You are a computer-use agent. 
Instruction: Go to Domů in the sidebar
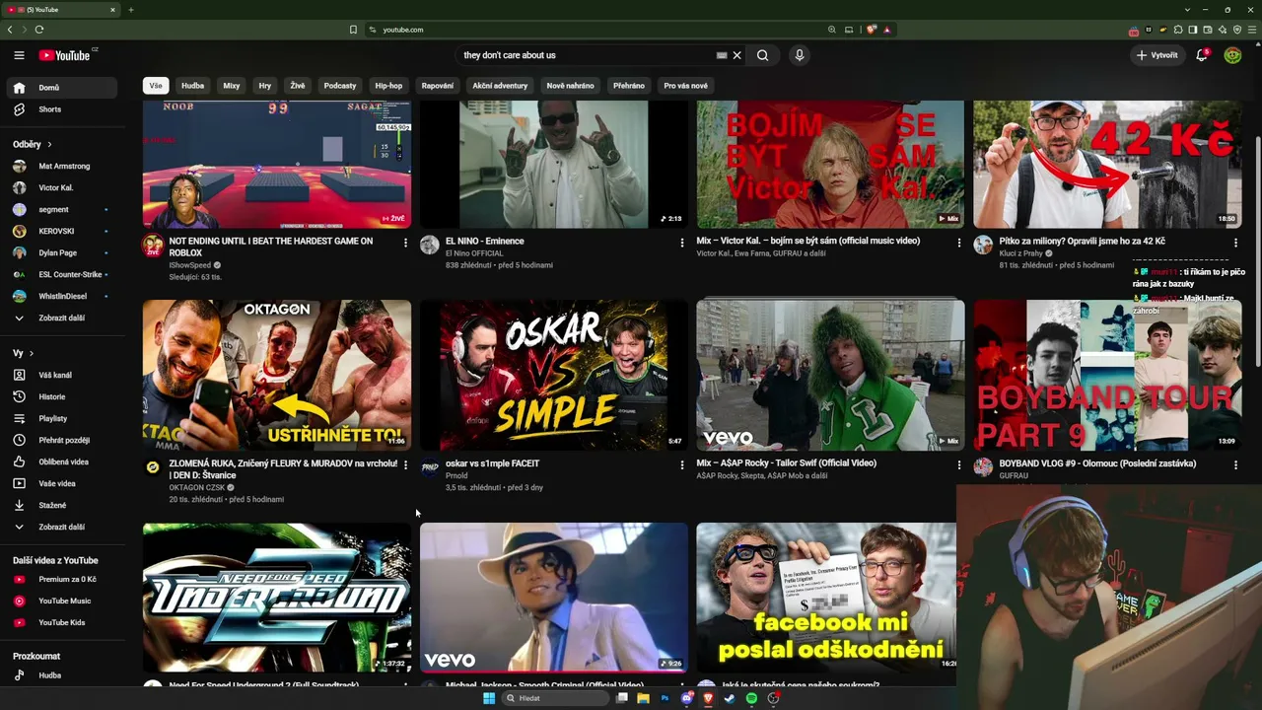pos(61,88)
